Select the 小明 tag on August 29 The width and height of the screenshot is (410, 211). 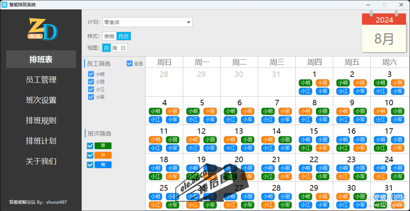click(x=305, y=196)
